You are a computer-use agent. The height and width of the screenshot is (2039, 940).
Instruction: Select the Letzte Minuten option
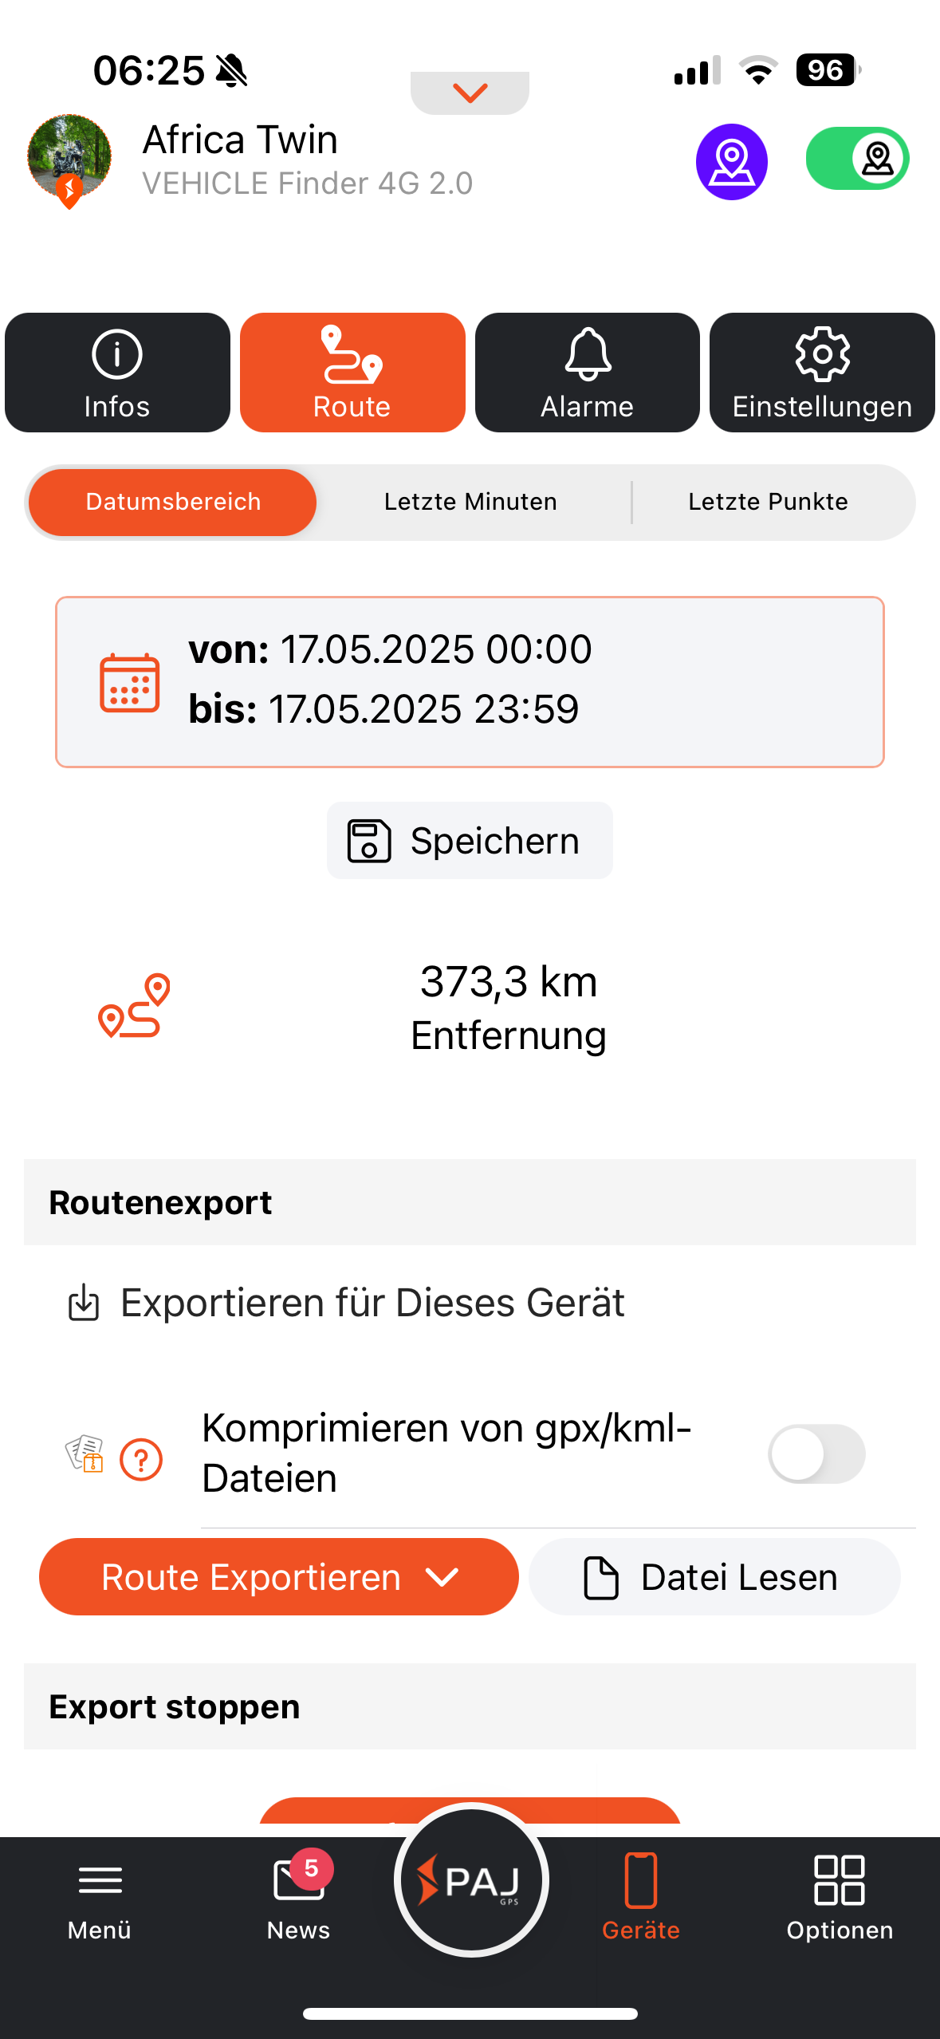[470, 502]
